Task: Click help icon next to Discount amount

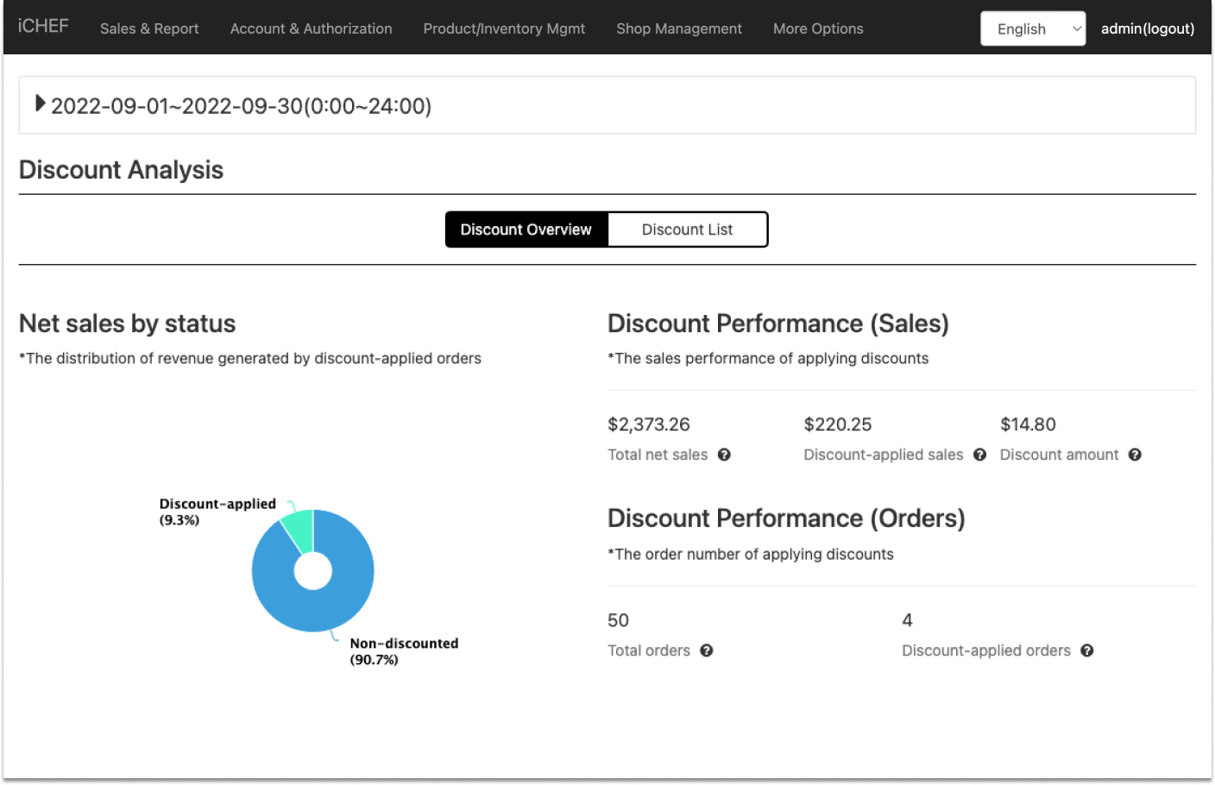Action: click(x=1135, y=455)
